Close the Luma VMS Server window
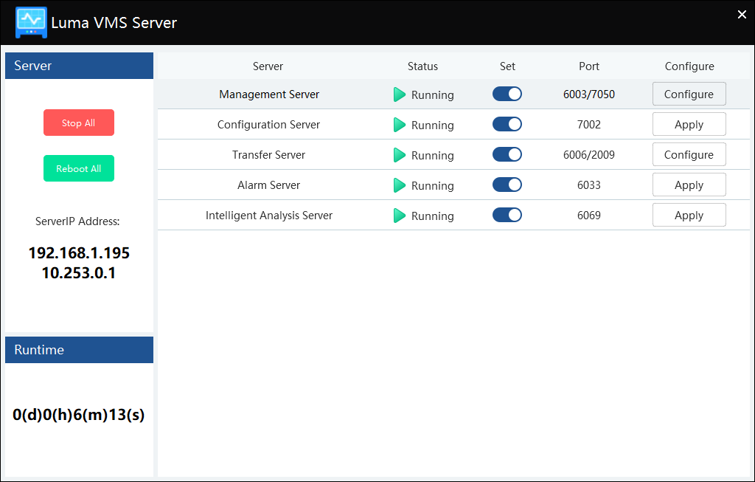Viewport: 755px width, 482px height. coord(742,15)
